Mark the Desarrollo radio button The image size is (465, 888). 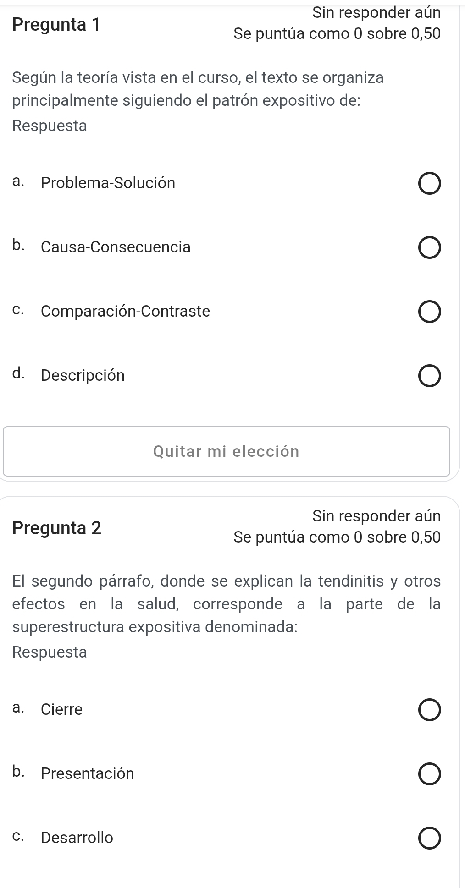click(x=430, y=839)
